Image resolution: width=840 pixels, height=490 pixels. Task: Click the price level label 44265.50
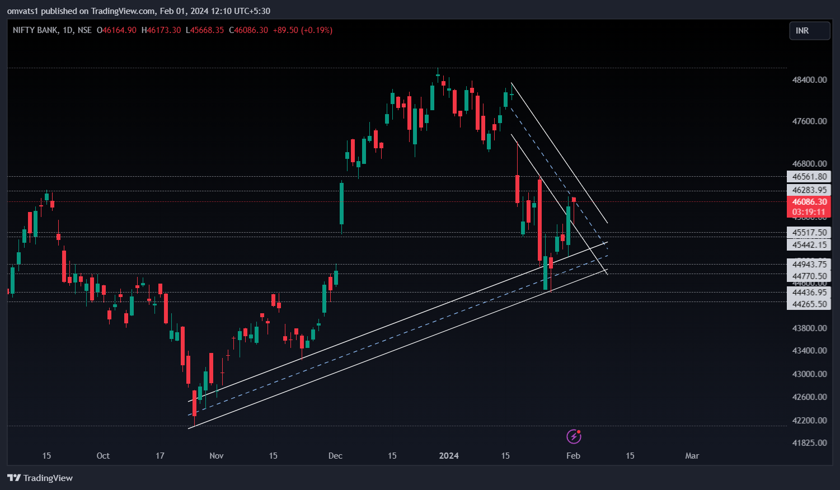(809, 304)
